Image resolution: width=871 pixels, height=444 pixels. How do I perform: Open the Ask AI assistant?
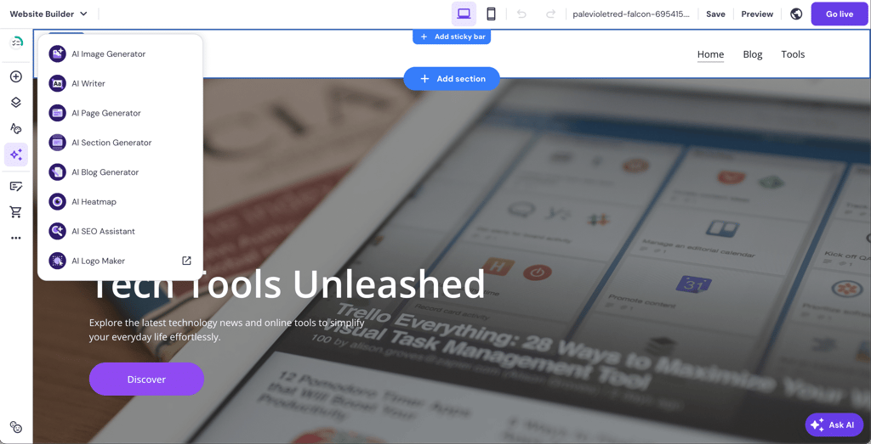[x=834, y=425]
